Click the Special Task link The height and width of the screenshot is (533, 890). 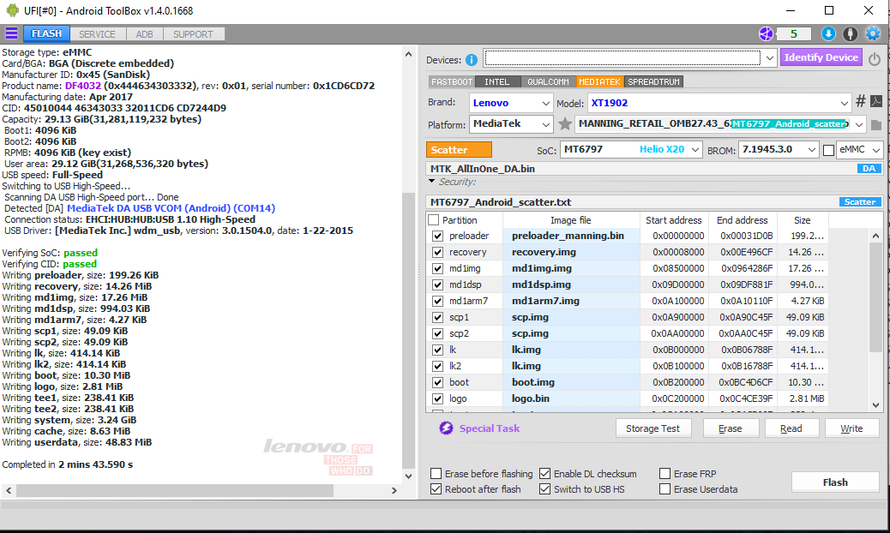(490, 428)
